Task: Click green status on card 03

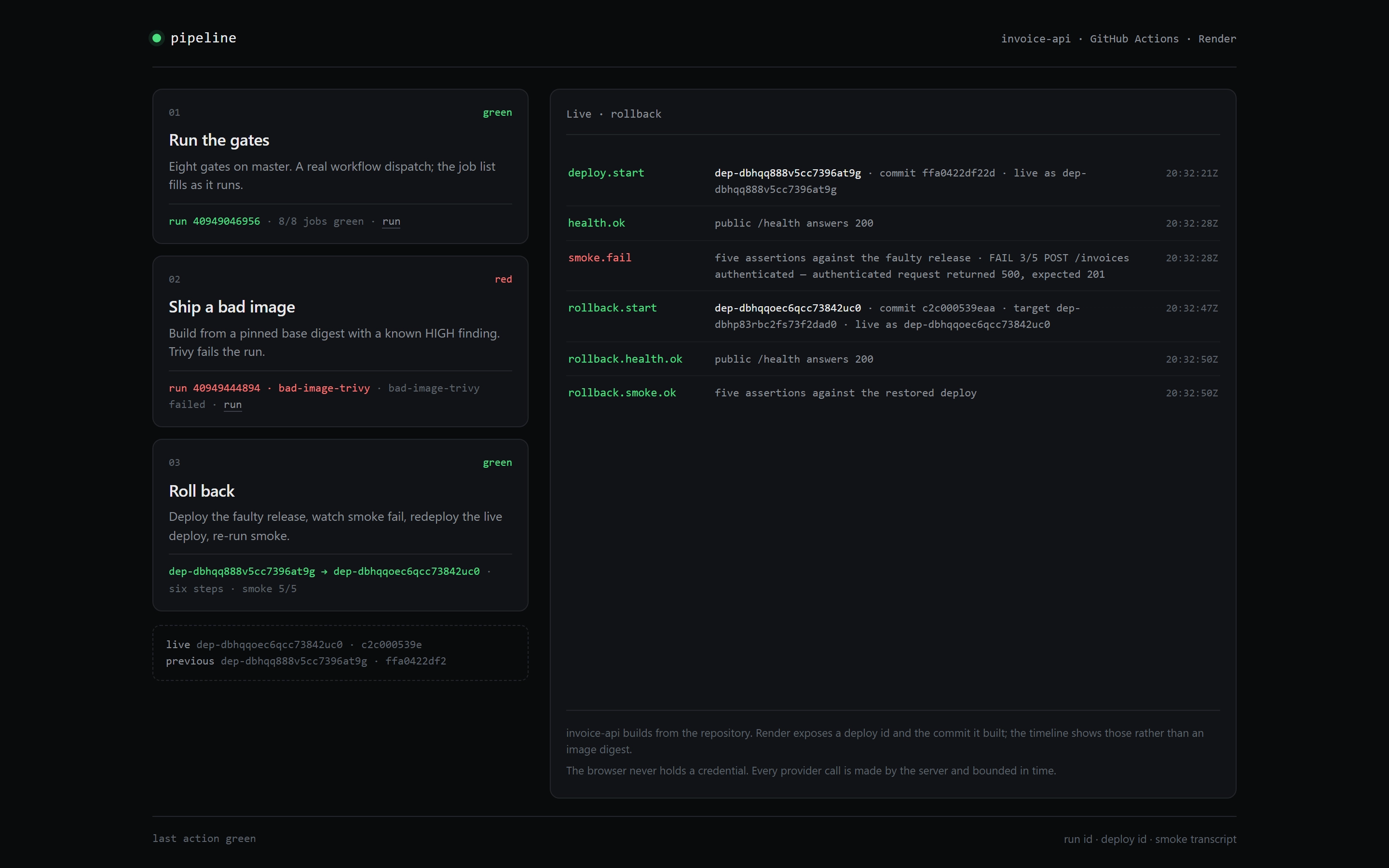Action: click(497, 463)
